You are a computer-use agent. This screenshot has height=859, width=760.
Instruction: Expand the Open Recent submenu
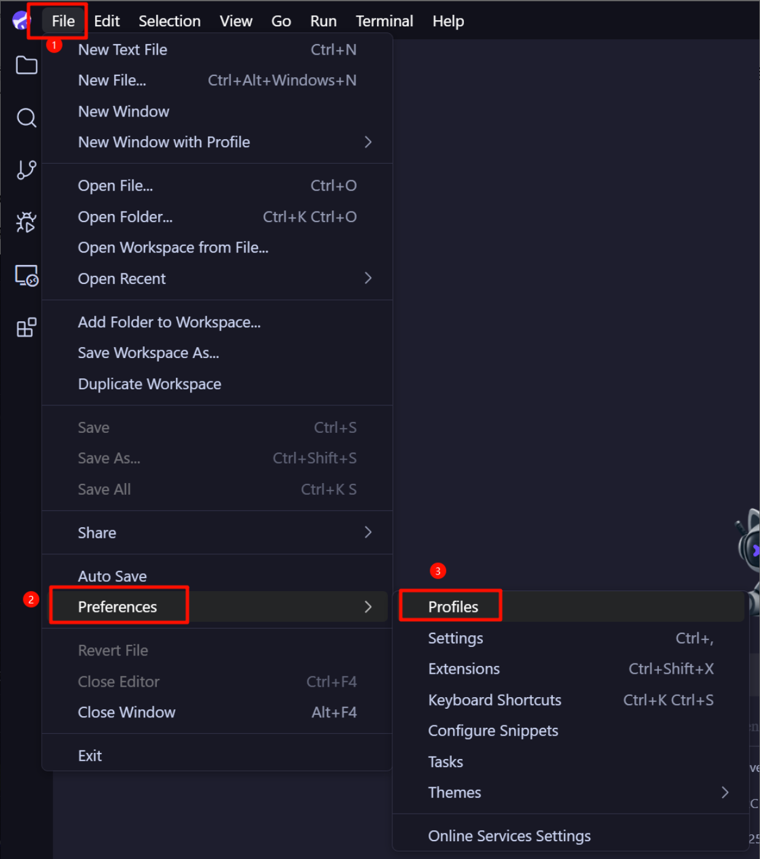pos(122,278)
